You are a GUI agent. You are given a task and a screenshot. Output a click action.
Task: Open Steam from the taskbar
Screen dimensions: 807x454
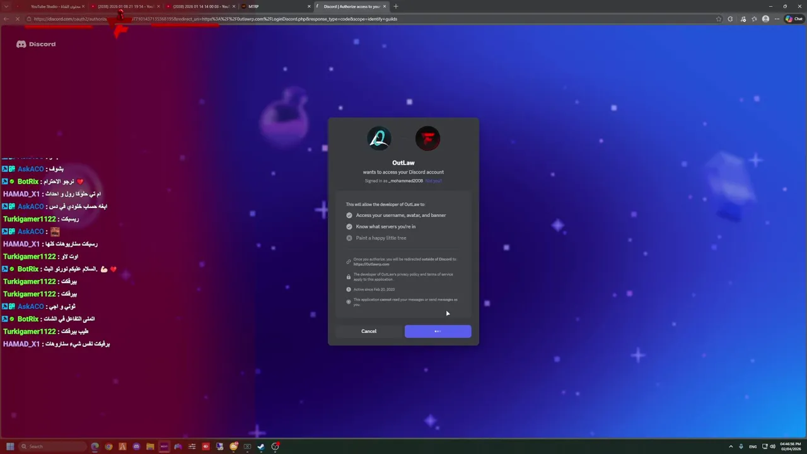click(x=261, y=446)
